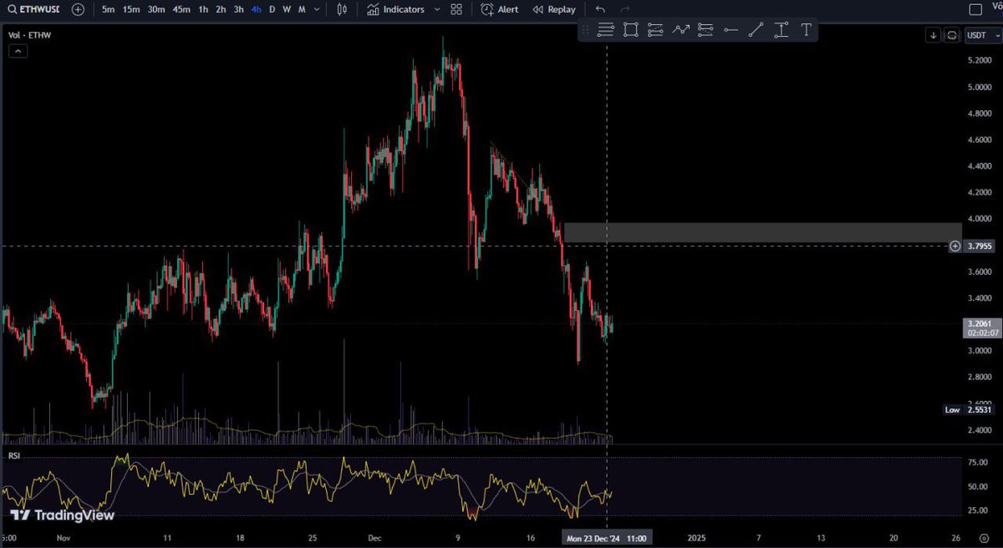
Task: Select the Rectangle drawing tool
Action: [x=631, y=30]
